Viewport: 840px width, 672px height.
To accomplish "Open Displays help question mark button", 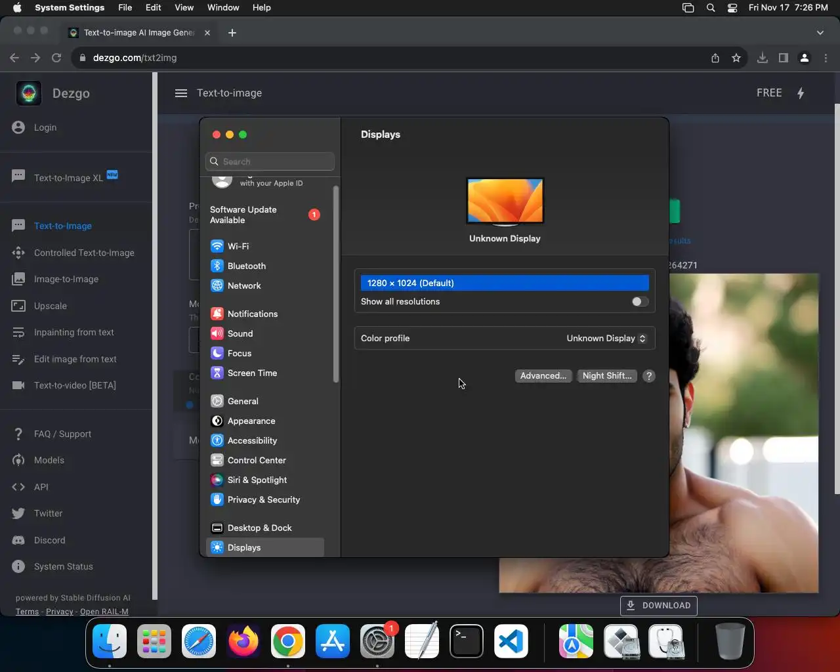I will (649, 376).
